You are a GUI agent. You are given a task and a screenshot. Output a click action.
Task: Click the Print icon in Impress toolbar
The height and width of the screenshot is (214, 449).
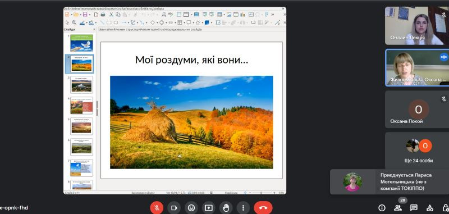(x=103, y=15)
